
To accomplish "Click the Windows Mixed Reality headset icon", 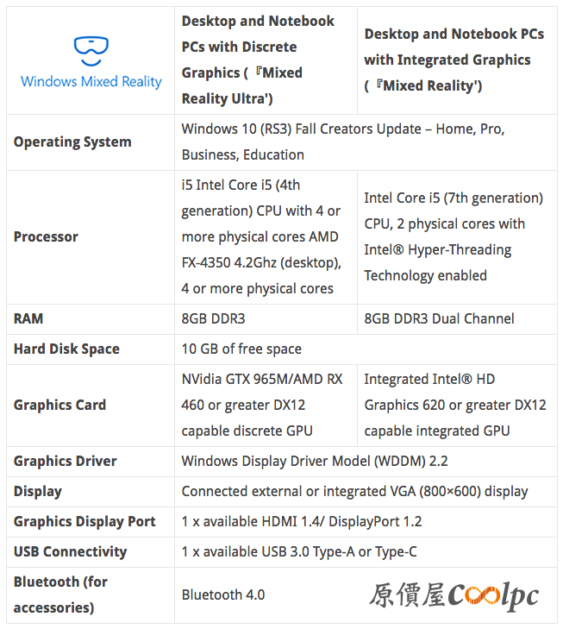I will pyautogui.click(x=91, y=51).
